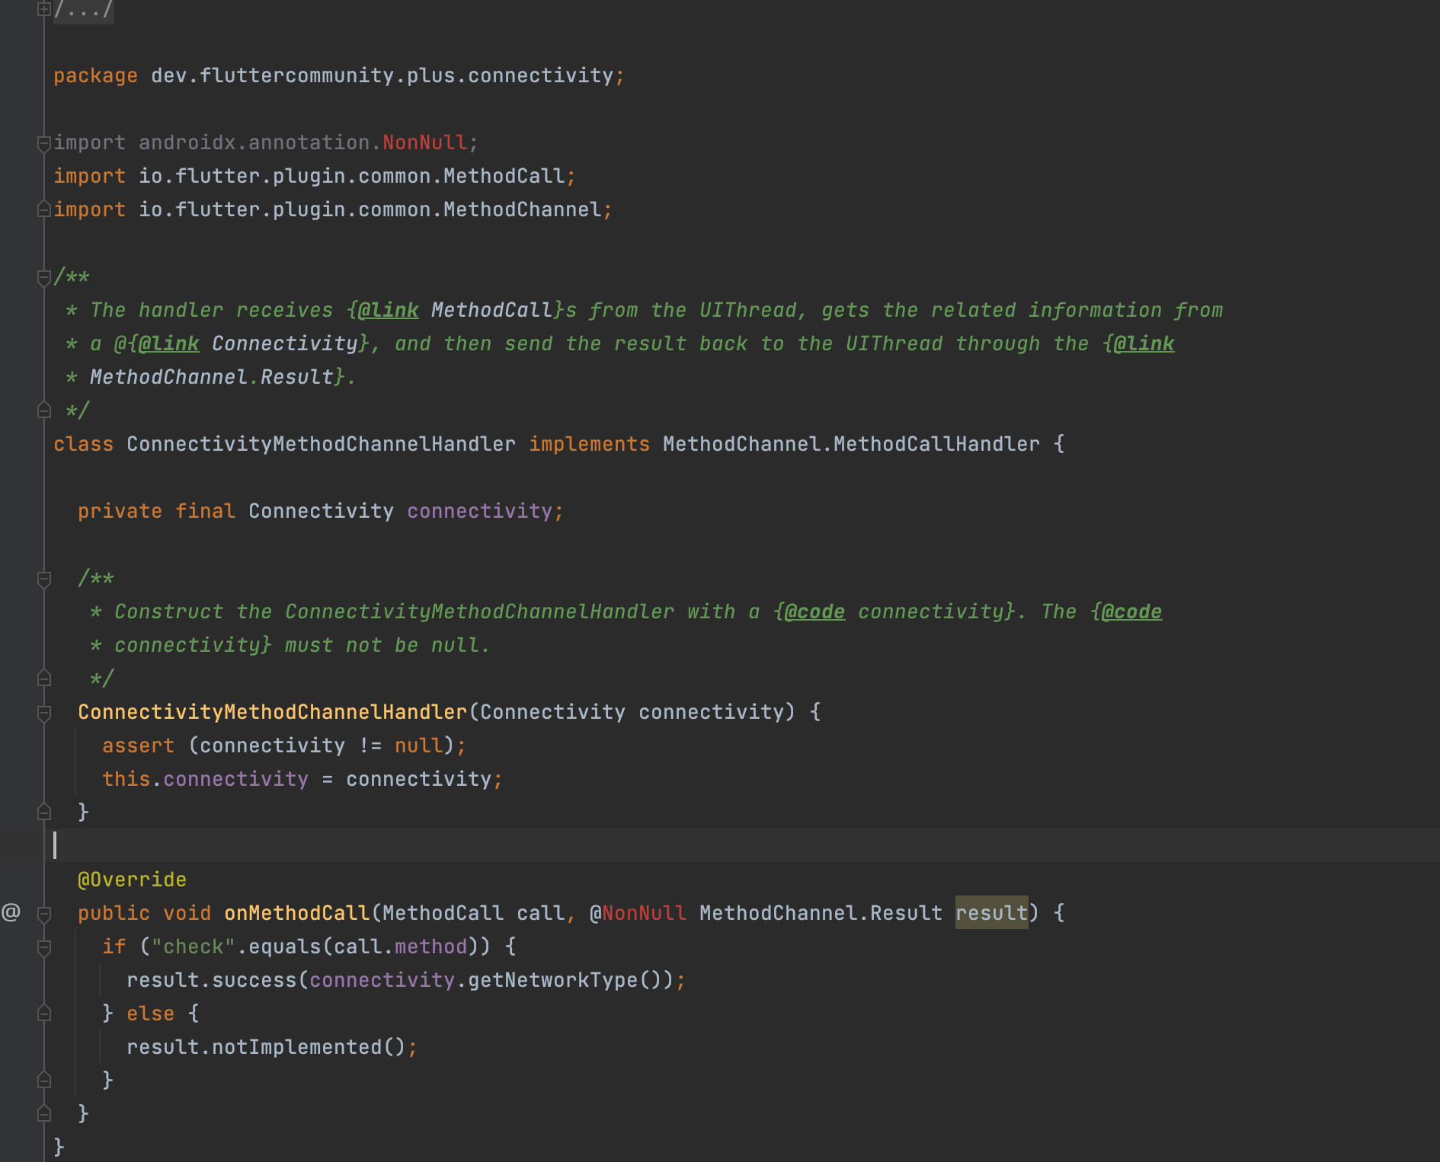Click 'success' in result.success
1440x1162 pixels.
(254, 980)
